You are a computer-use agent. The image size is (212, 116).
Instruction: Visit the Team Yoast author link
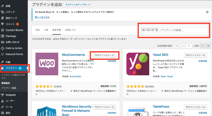click(167, 76)
